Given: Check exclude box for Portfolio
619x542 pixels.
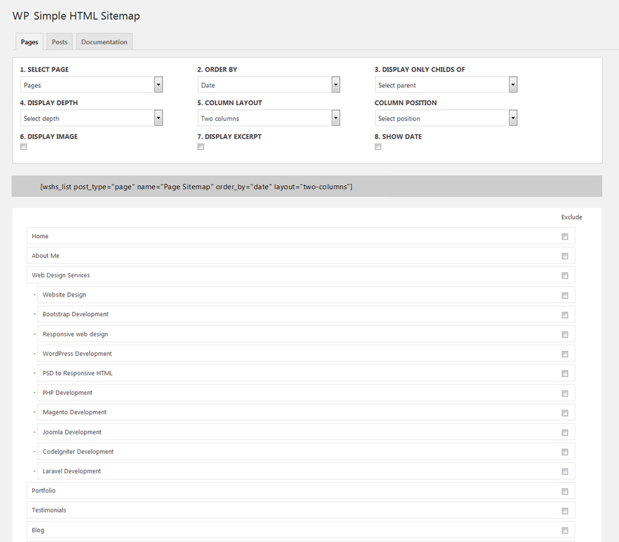Looking at the screenshot, I should (x=565, y=491).
